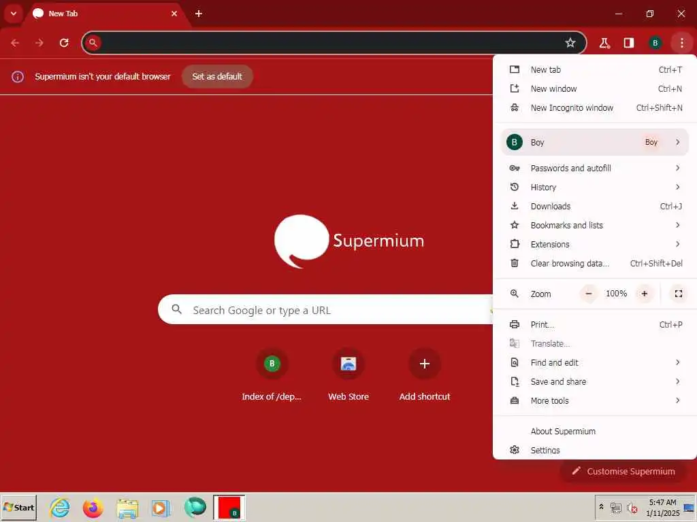The height and width of the screenshot is (522, 697).
Task: Open About Supermium
Action: [x=595, y=432]
